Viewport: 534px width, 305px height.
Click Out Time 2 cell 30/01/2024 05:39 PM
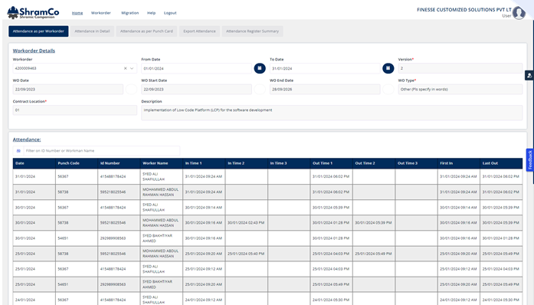pos(373,222)
